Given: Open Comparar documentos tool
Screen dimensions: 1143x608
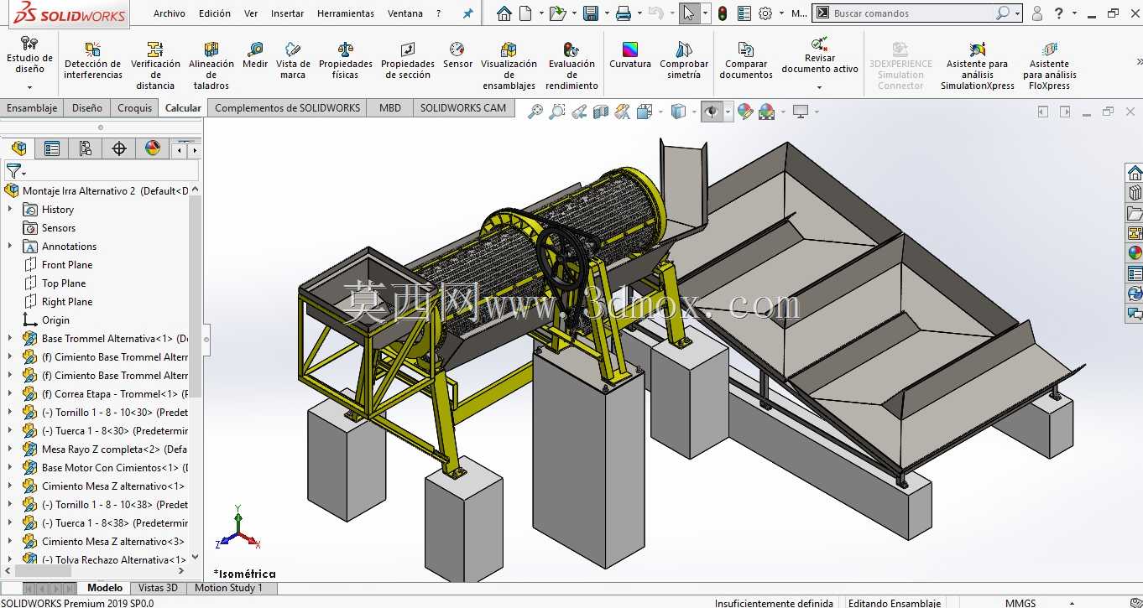Looking at the screenshot, I should 746,60.
